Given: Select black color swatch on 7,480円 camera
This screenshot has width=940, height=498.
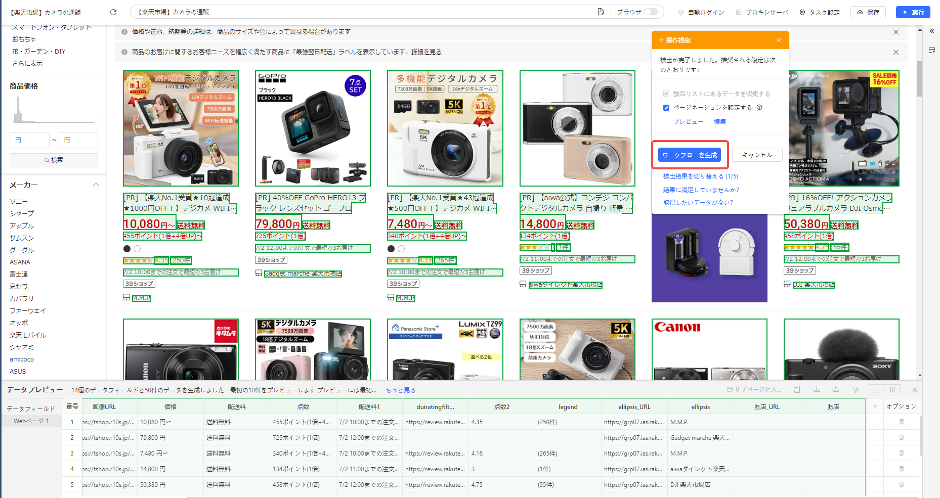Looking at the screenshot, I should [x=391, y=249].
